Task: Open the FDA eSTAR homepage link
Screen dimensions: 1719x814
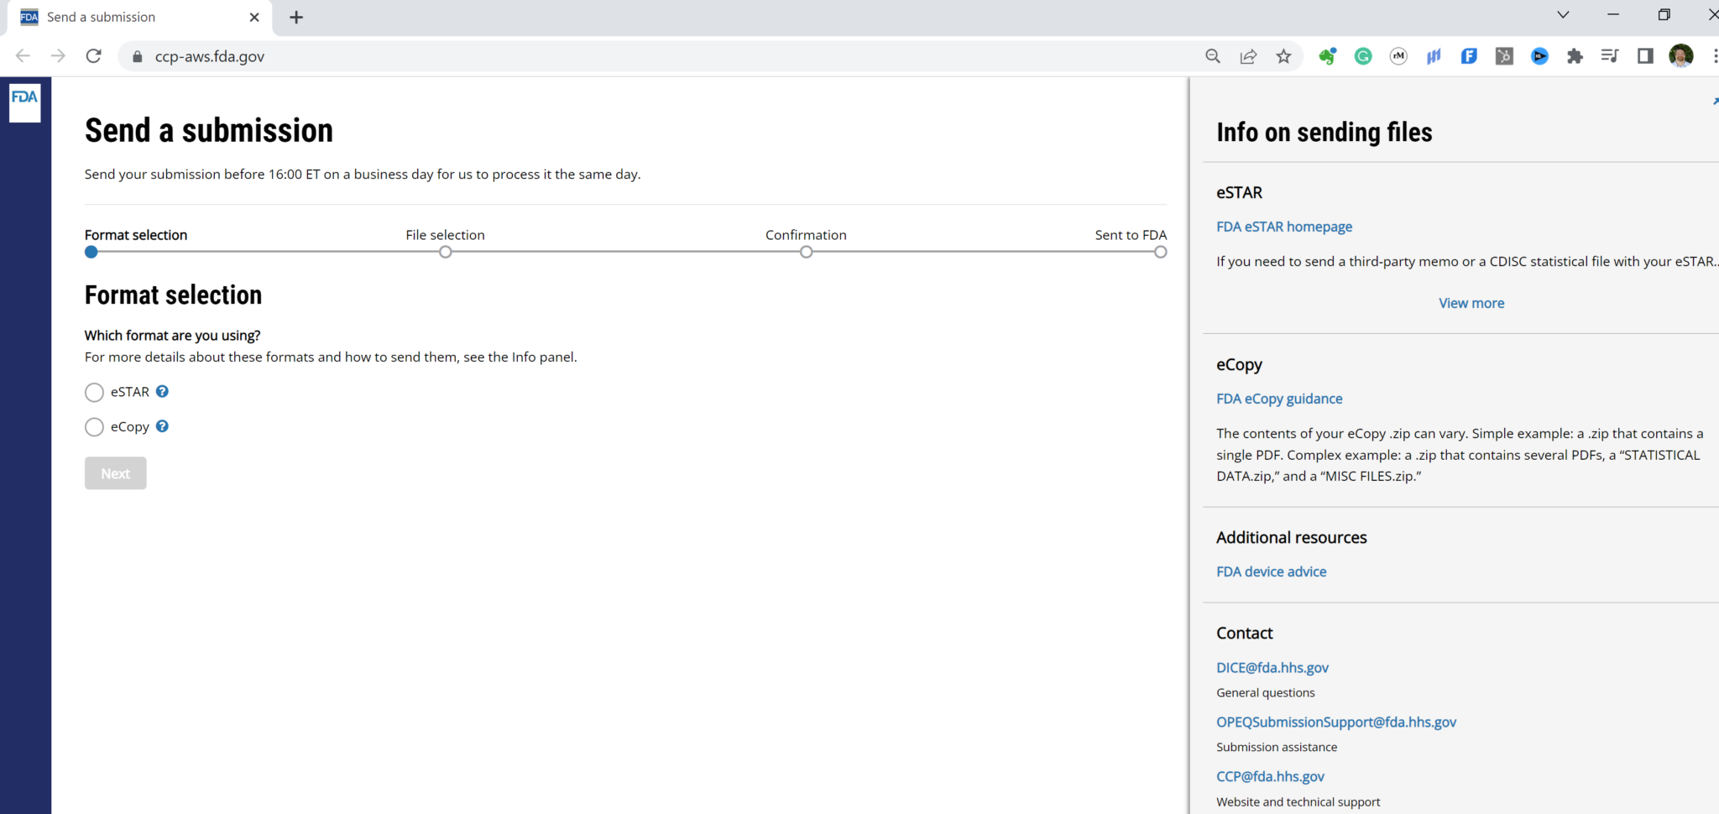Action: (1283, 227)
